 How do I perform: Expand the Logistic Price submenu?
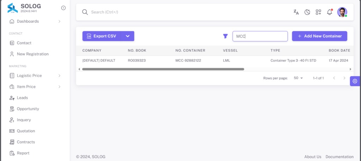(35, 76)
